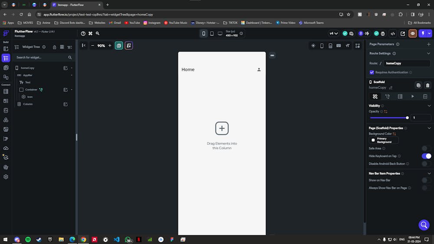Enable Disable Android Back Button switch
The height and width of the screenshot is (244, 434).
pyautogui.click(x=426, y=163)
